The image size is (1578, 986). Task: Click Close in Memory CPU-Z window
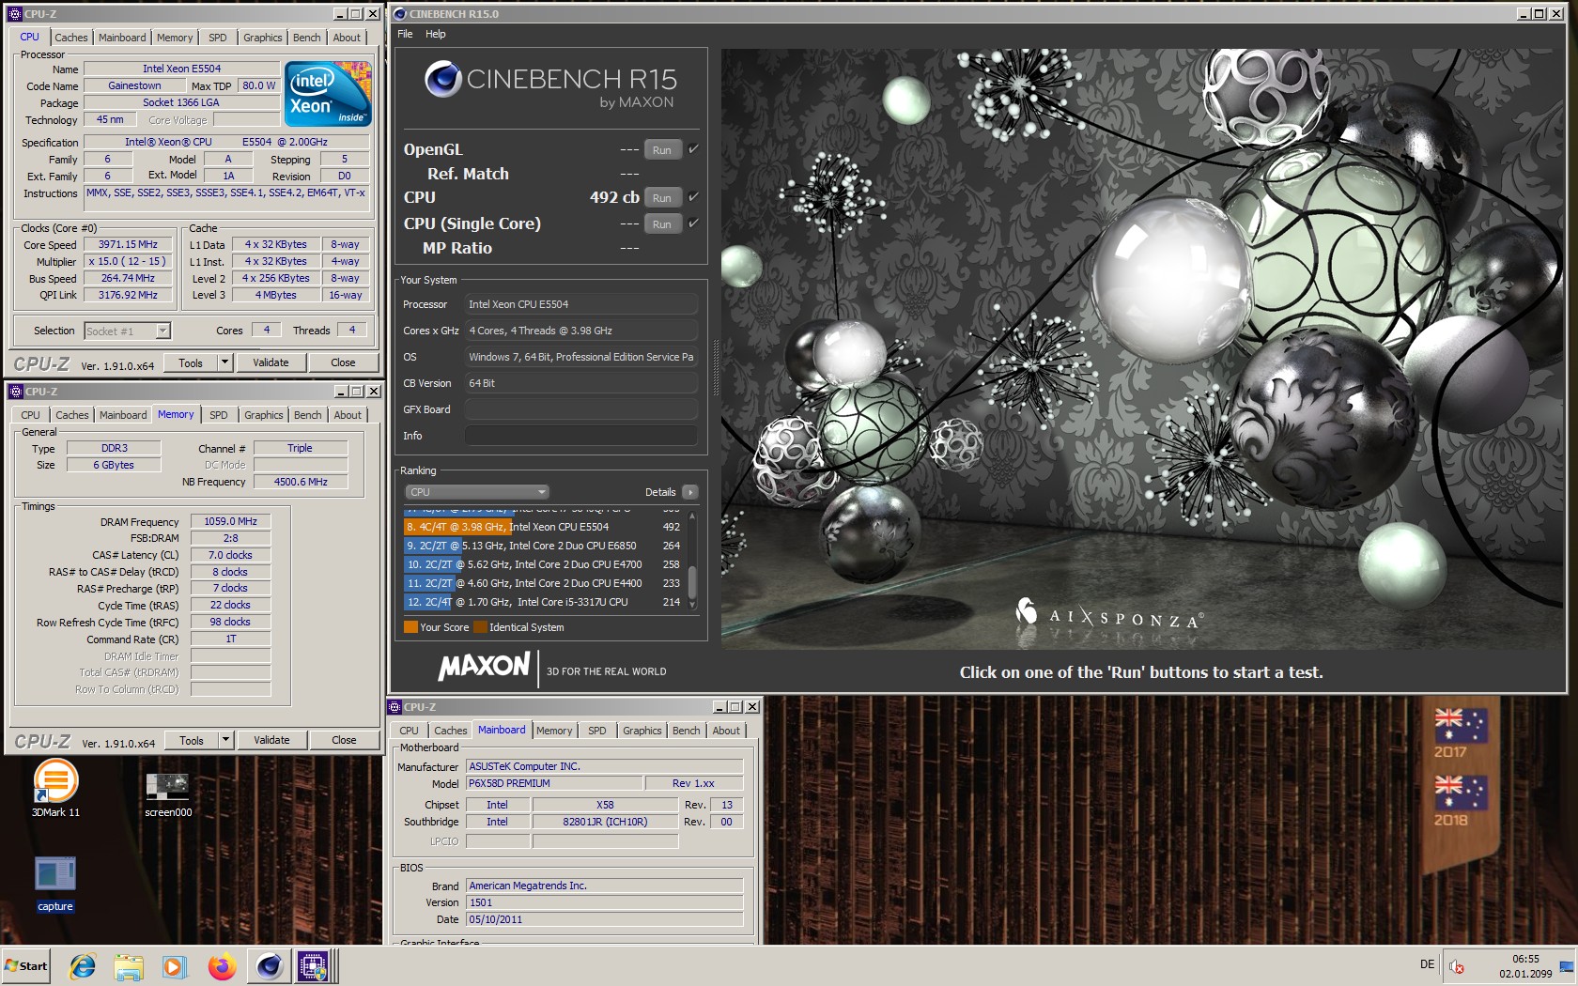click(x=344, y=740)
